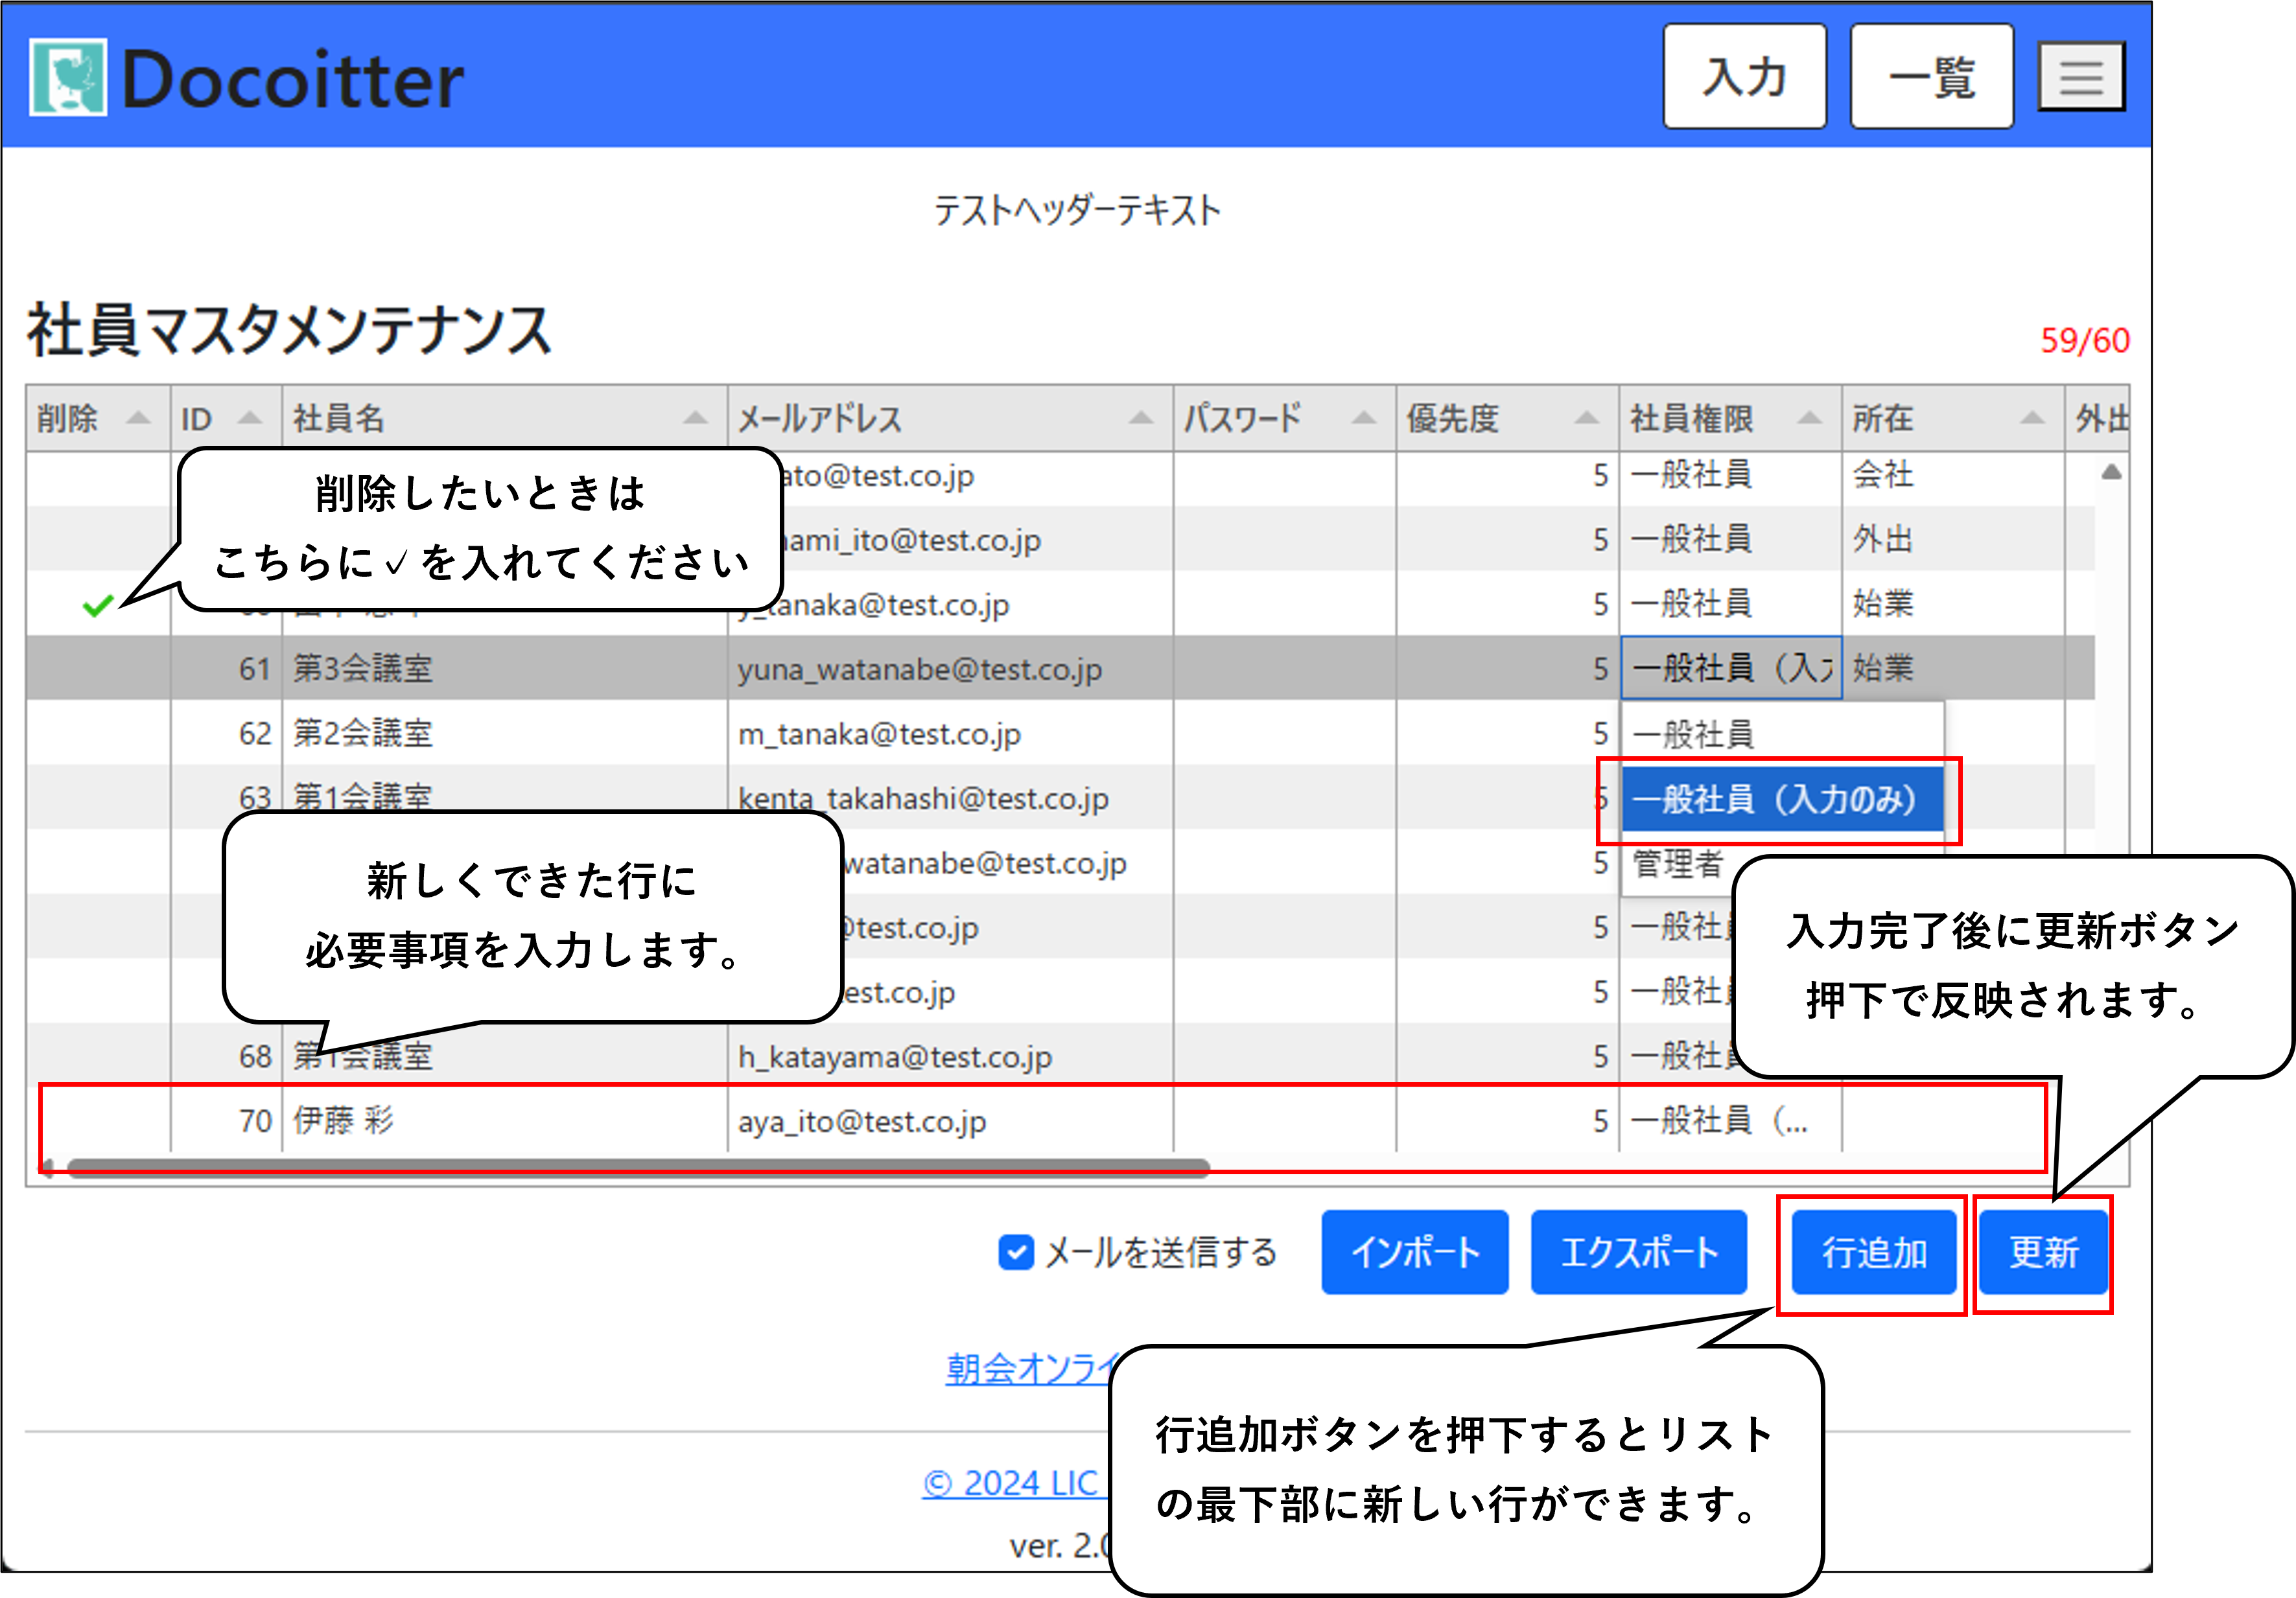
Task: Sort by 優先度 column arrow
Action: pyautogui.click(x=1586, y=418)
